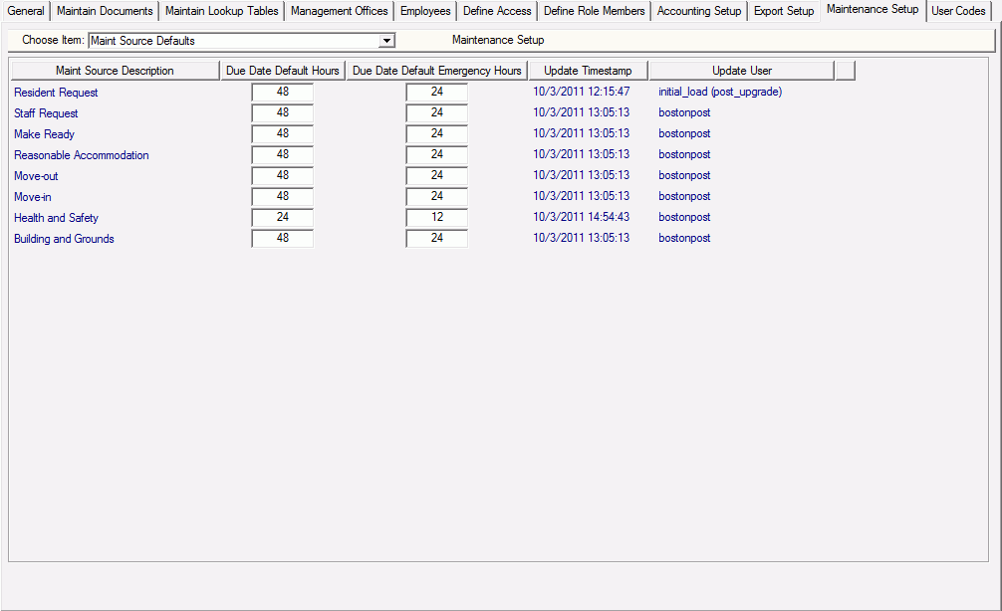Image resolution: width=1002 pixels, height=611 pixels.
Task: Select the Export Setup tab
Action: click(784, 11)
